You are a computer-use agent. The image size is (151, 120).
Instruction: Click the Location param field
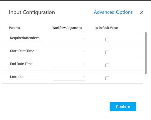click(26, 77)
